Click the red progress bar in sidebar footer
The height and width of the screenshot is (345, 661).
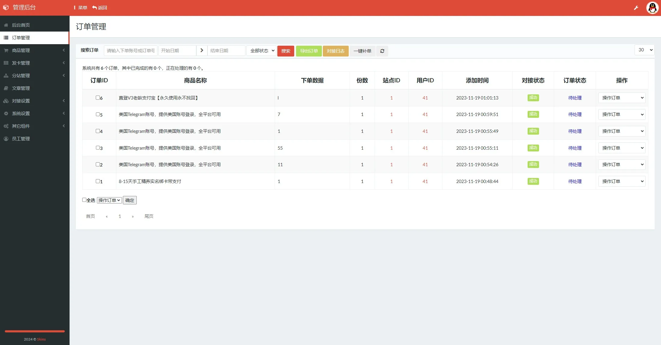point(35,331)
